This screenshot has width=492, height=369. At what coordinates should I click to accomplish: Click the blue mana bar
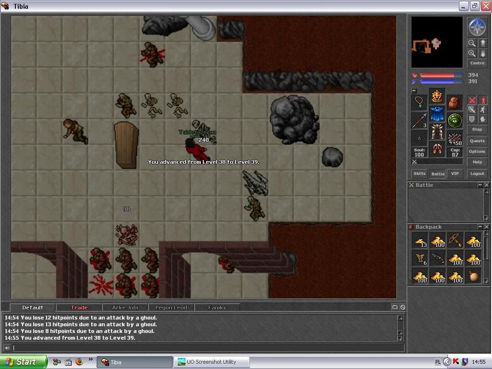(x=441, y=81)
